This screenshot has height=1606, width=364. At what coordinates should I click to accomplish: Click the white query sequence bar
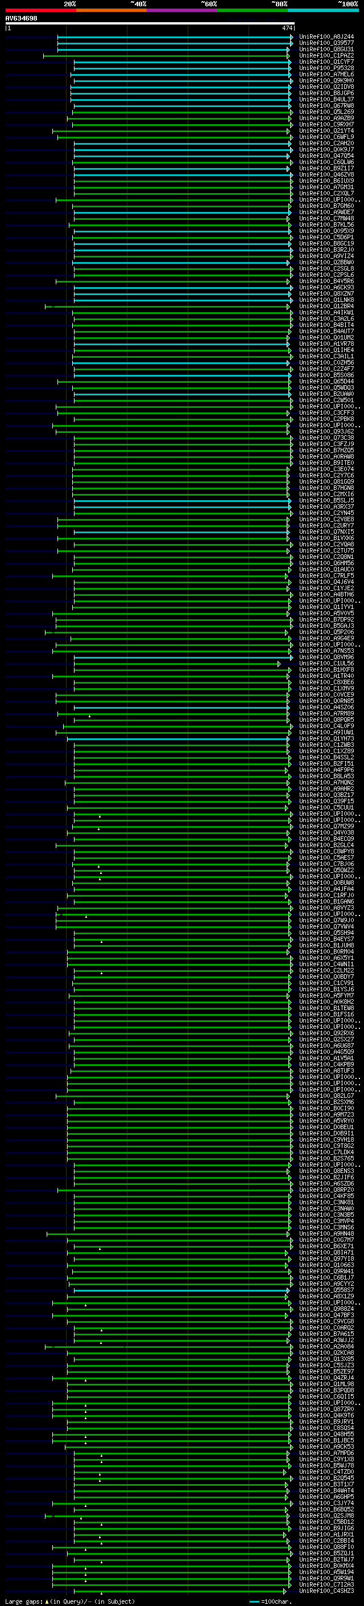pyautogui.click(x=150, y=23)
